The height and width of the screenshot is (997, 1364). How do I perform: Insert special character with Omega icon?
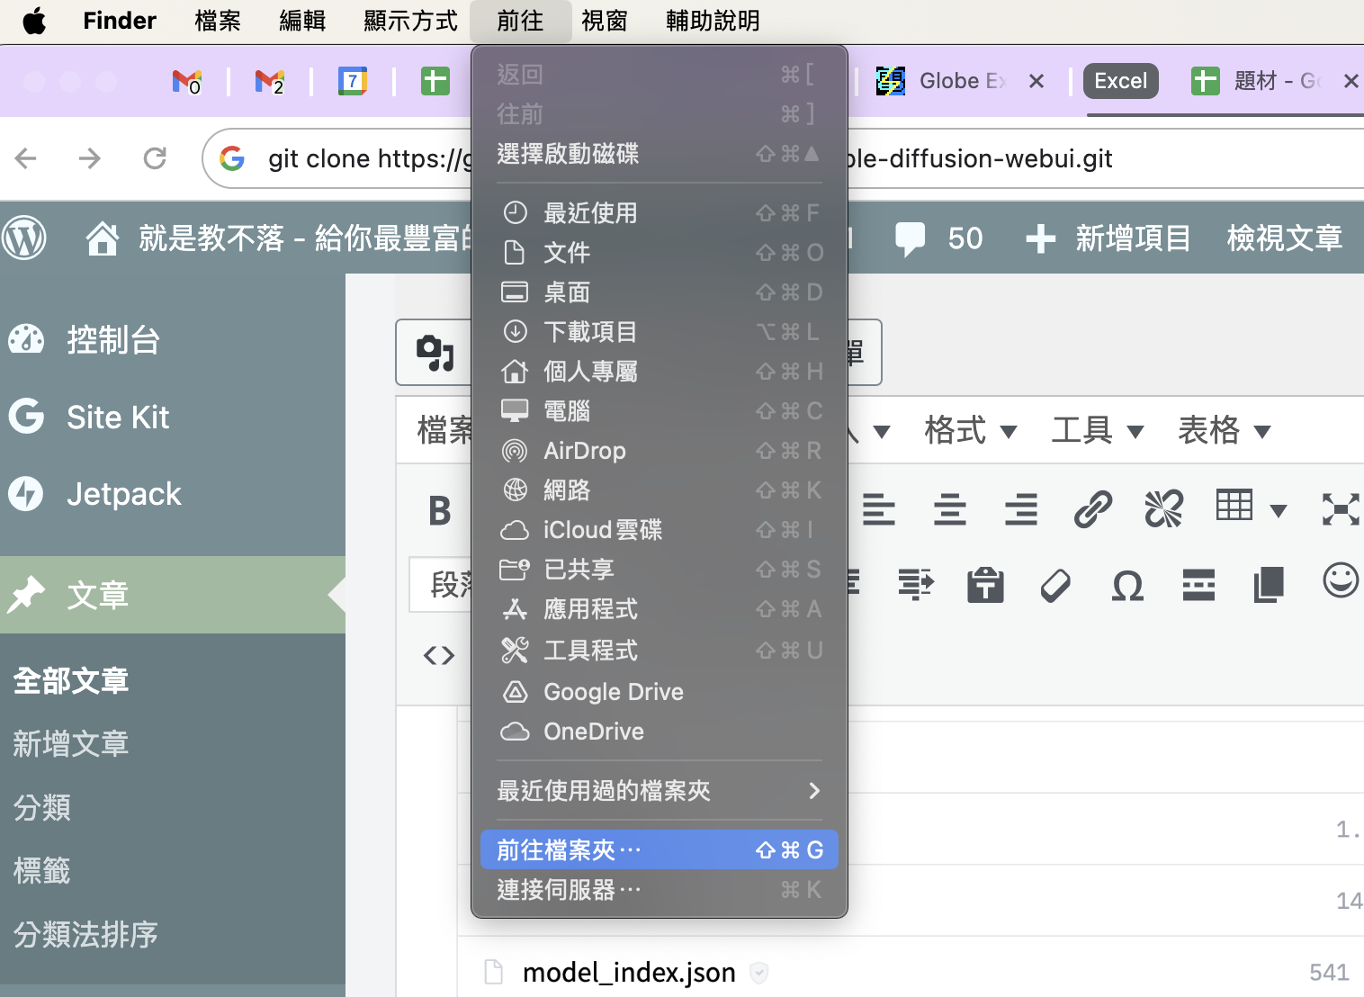(1127, 586)
